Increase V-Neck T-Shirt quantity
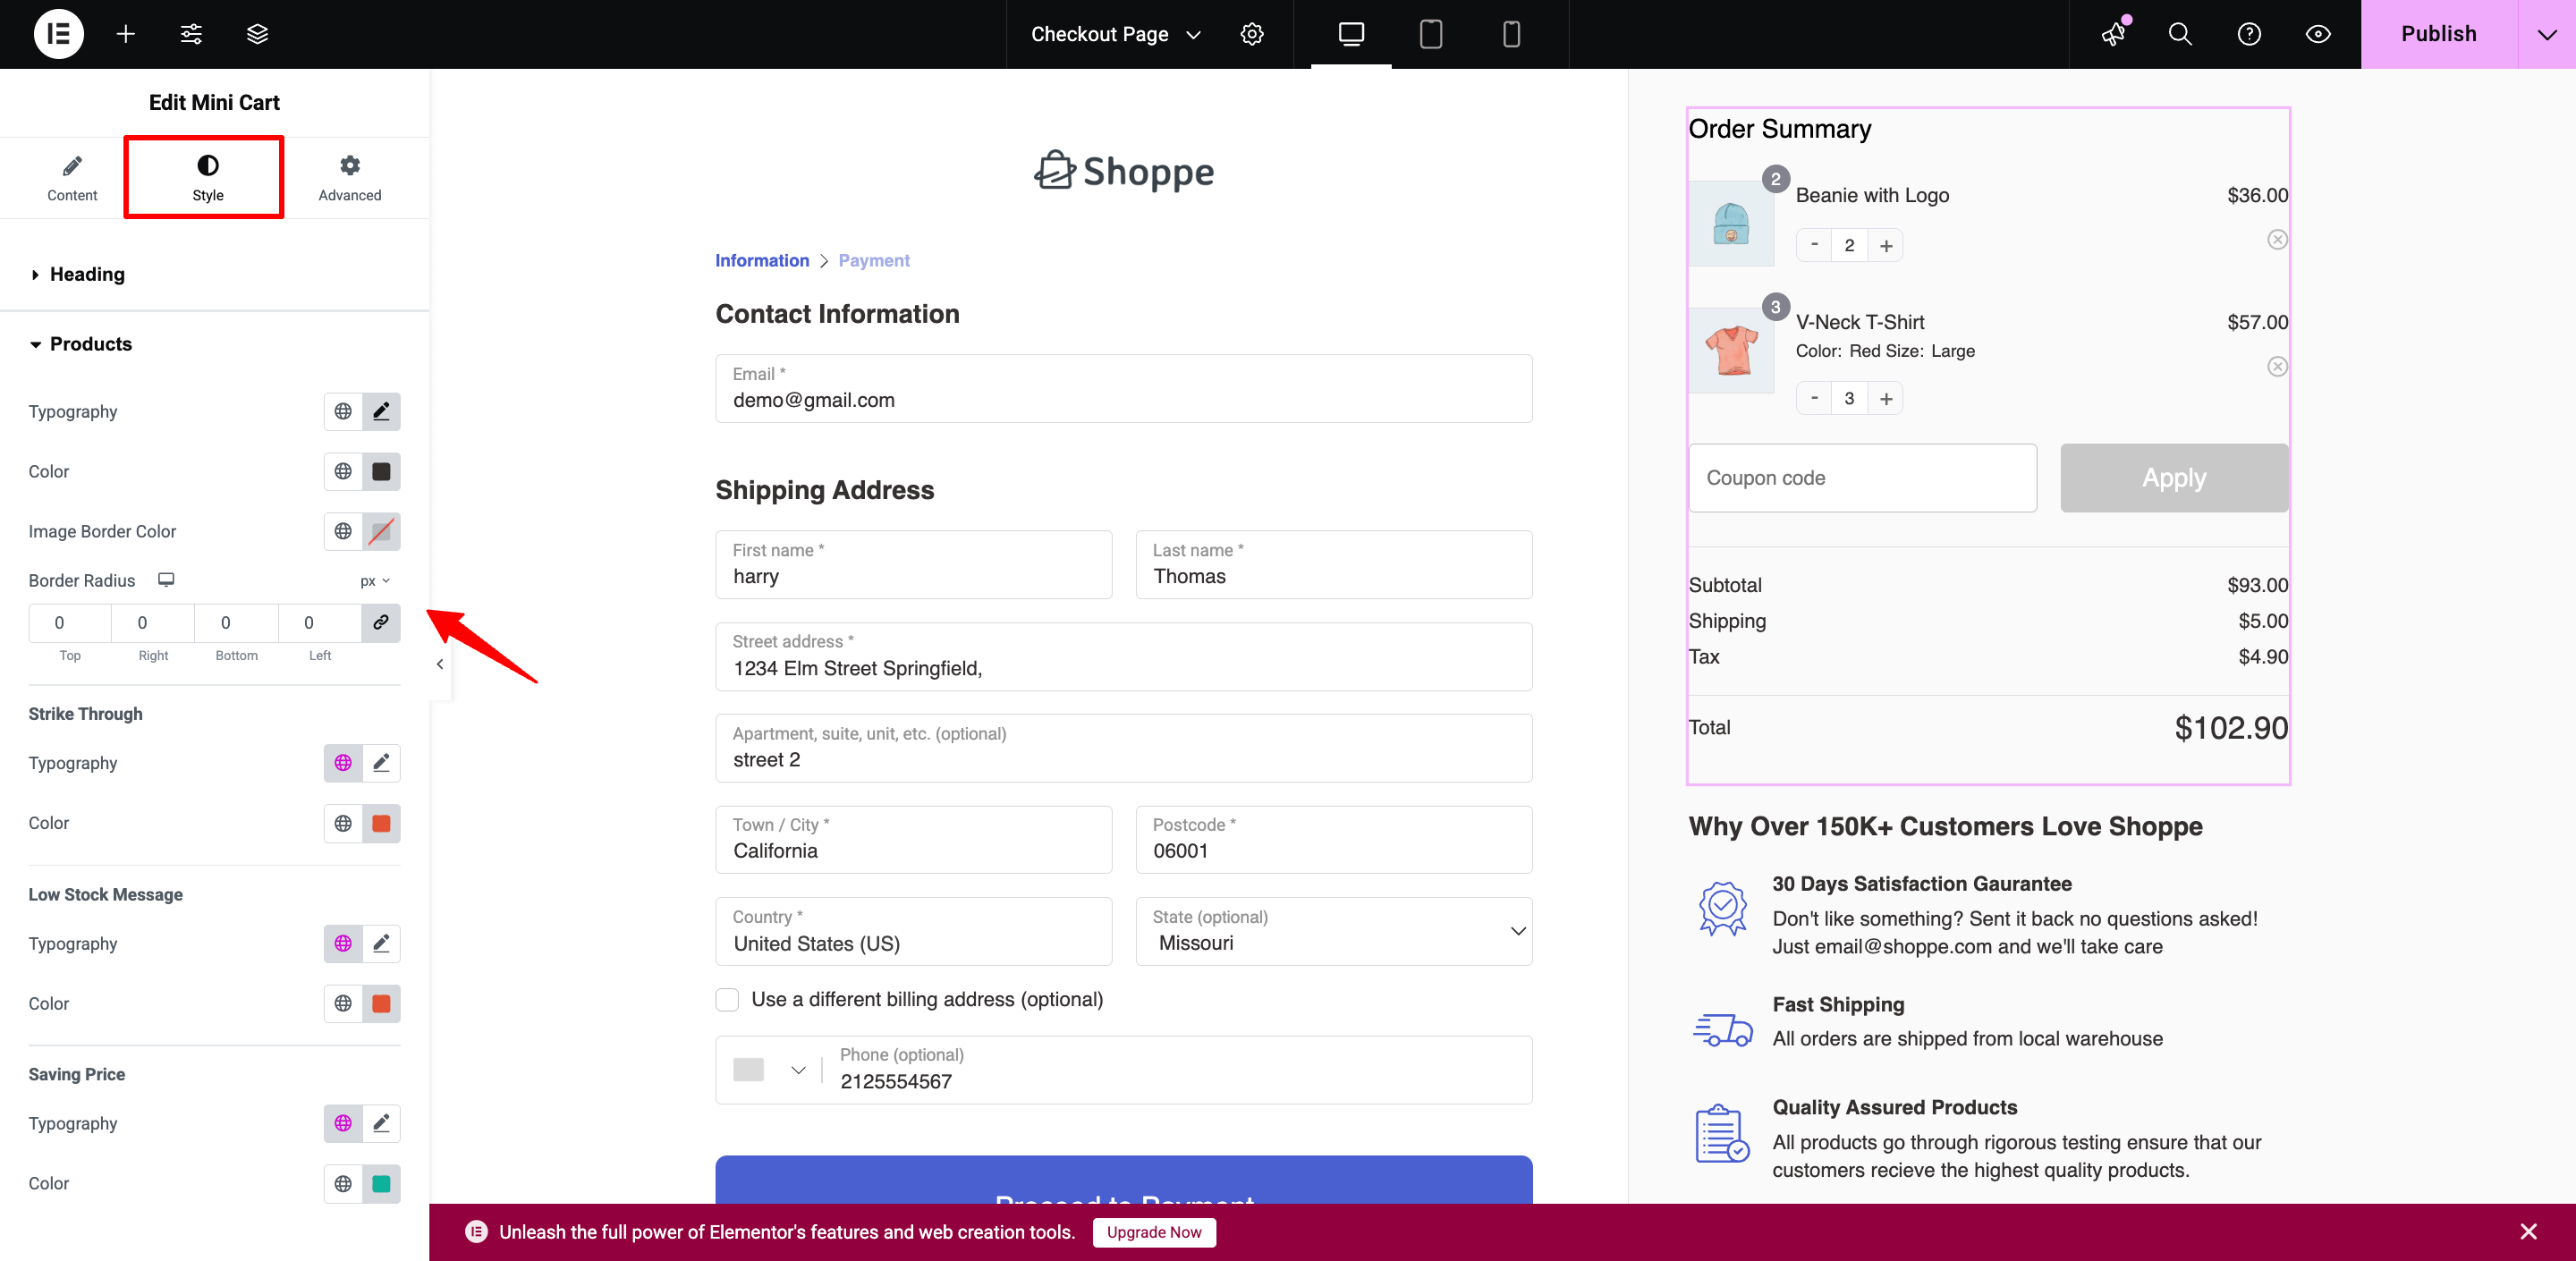This screenshot has width=2576, height=1261. (x=1885, y=398)
